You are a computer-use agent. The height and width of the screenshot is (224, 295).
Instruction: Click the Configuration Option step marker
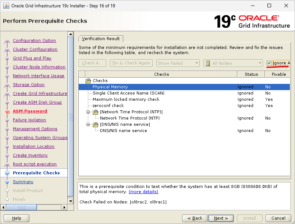(x=7, y=41)
